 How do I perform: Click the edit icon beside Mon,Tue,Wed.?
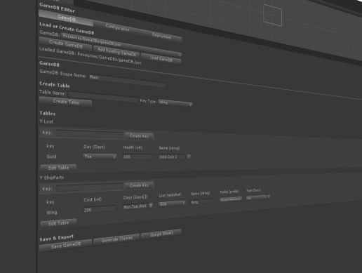151,206
